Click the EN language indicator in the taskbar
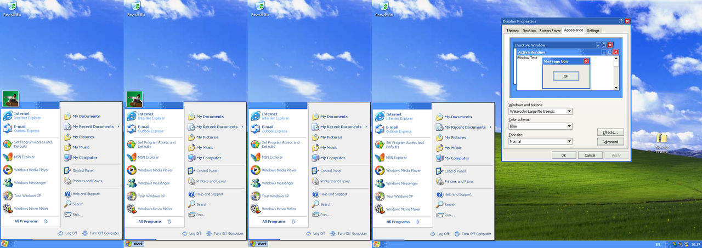Viewport: 702px width, 248px height. 658,244
